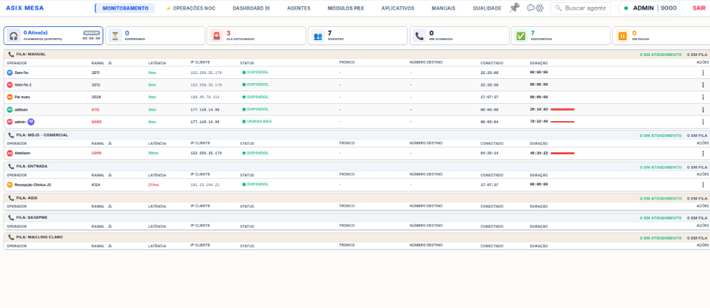
Task: Click the pushpin icon in the top bar
Action: [514, 8]
